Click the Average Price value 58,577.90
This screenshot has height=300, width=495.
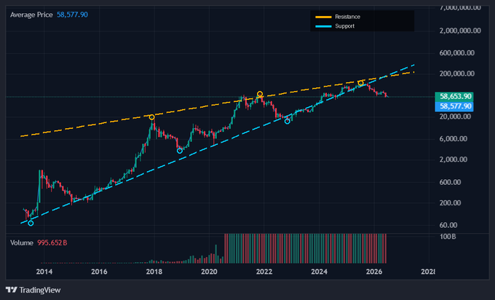click(72, 15)
